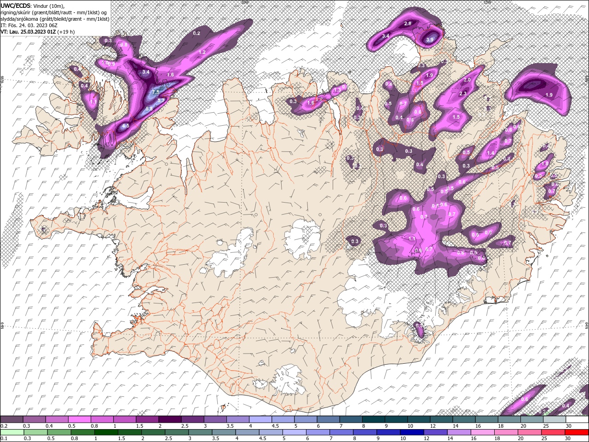This screenshot has height=442, width=589.
Task: Pick the dark purple 2 swatch in the upper scale
Action: (x=170, y=419)
